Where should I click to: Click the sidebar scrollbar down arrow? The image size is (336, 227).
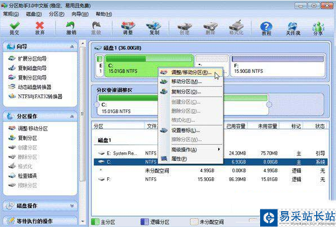tap(83, 221)
